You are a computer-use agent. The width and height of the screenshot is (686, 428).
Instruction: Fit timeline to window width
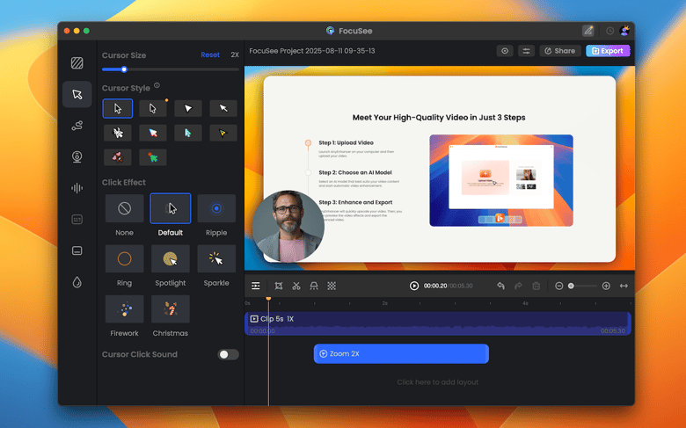pos(624,286)
